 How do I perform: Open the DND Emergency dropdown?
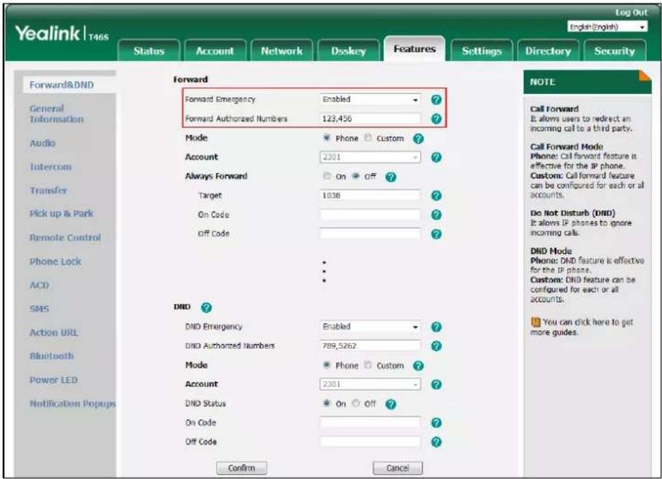point(370,327)
